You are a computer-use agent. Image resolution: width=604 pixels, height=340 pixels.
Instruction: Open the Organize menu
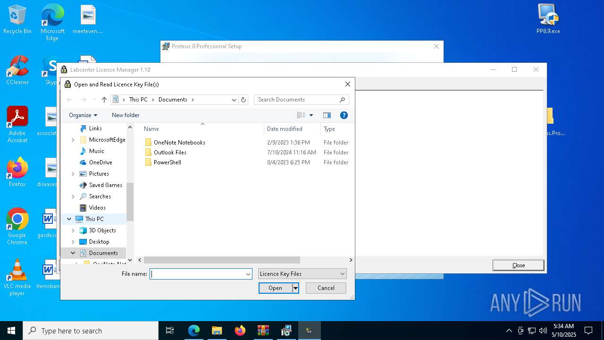point(83,115)
